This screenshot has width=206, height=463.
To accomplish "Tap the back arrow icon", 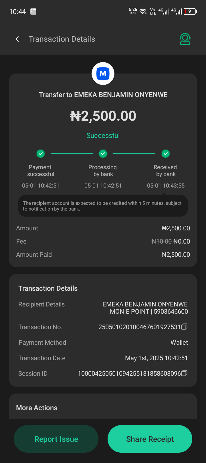I will coord(17,39).
